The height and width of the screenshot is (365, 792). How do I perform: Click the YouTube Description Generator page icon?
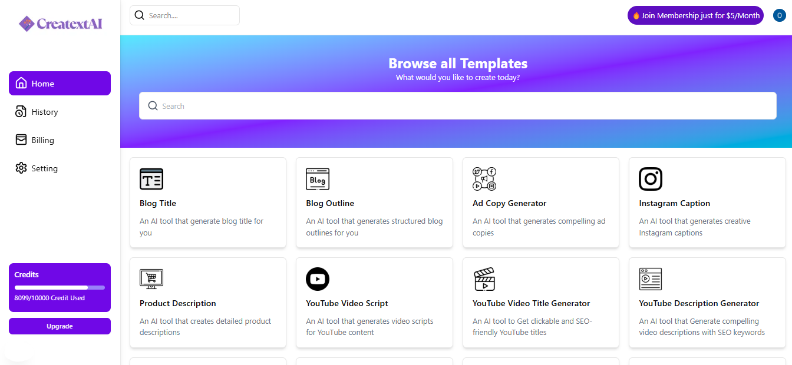tap(651, 279)
